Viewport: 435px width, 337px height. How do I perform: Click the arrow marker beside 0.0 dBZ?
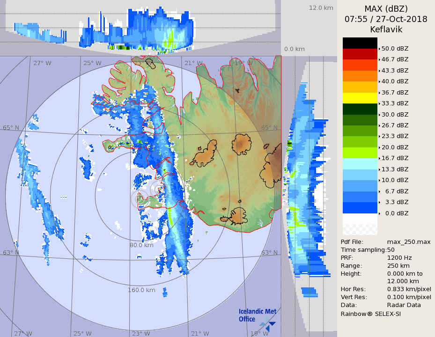click(x=379, y=213)
